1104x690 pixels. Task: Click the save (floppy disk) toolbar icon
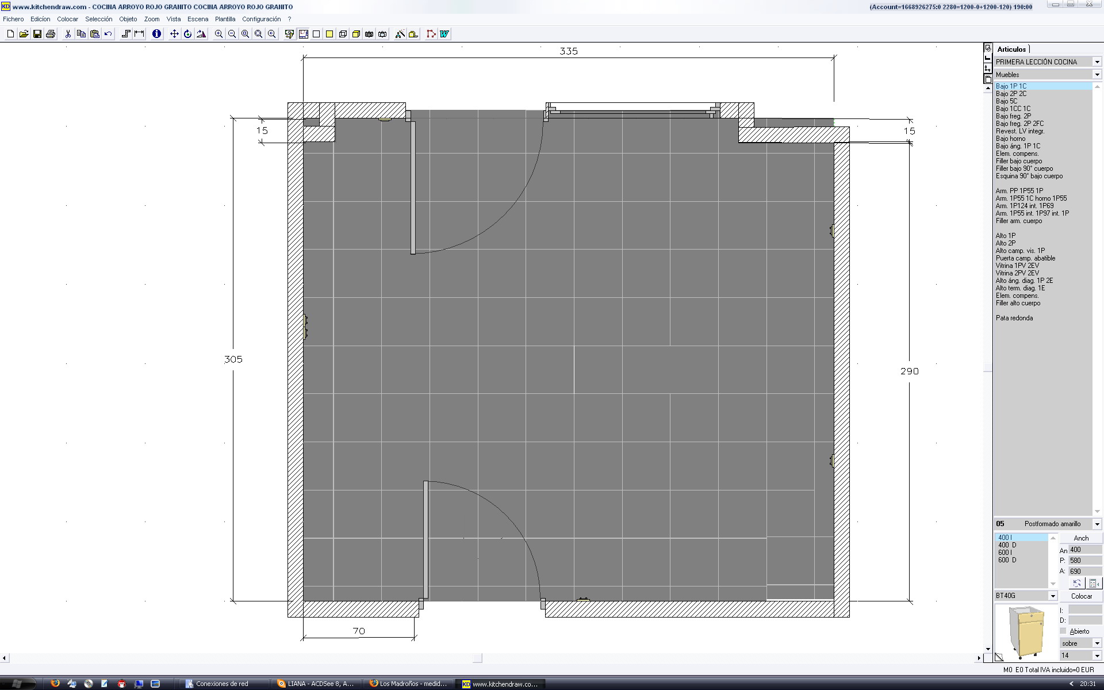pyautogui.click(x=37, y=34)
